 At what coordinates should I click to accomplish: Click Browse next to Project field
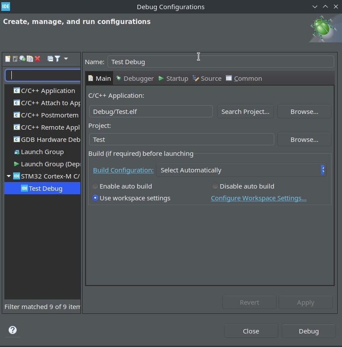point(304,139)
